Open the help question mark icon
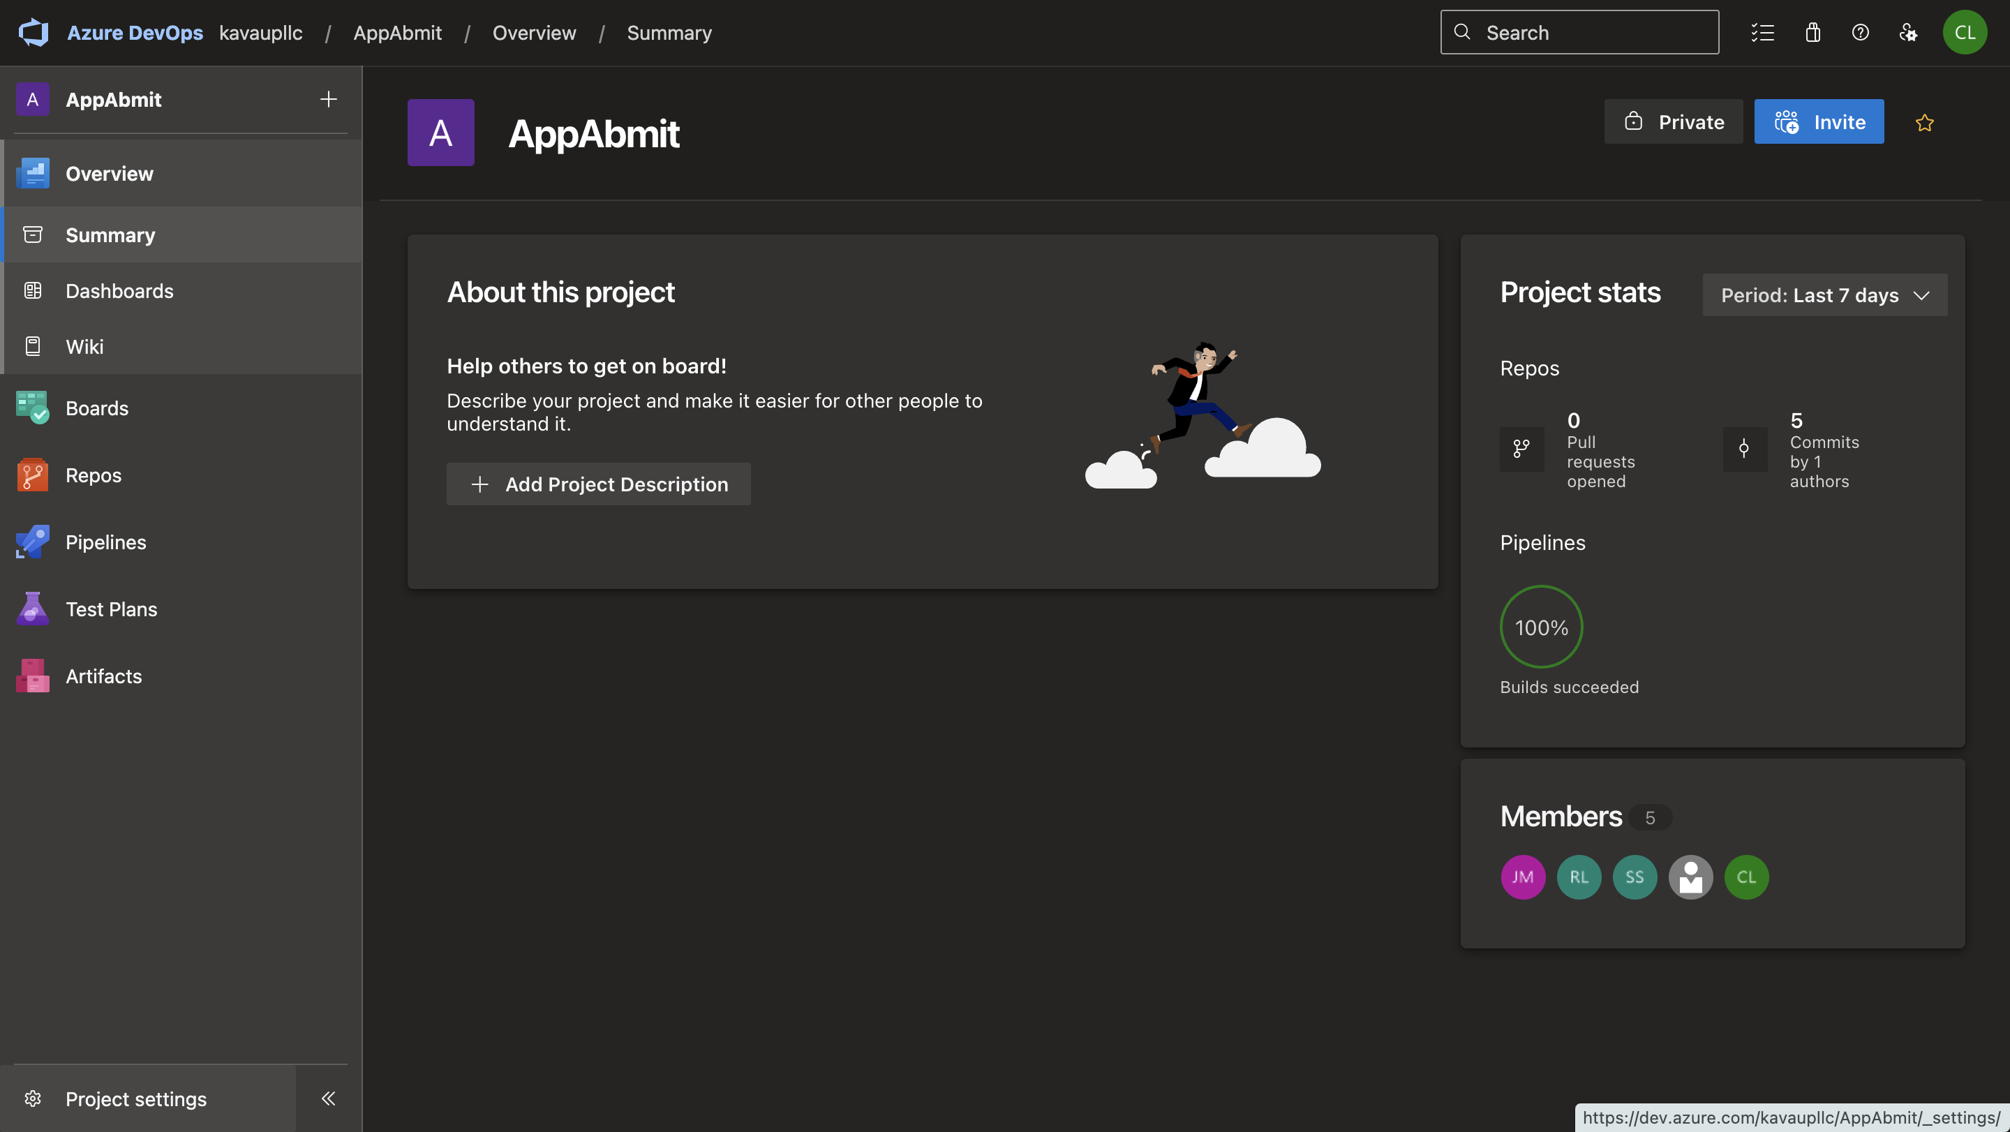 (1859, 33)
